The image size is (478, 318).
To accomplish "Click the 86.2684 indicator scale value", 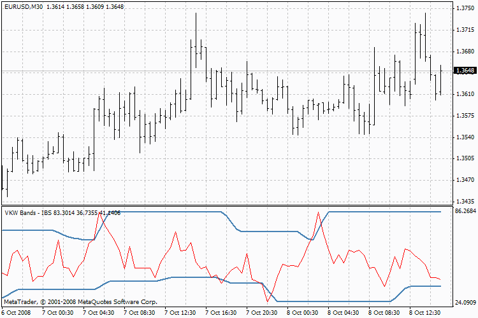I will point(465,211).
